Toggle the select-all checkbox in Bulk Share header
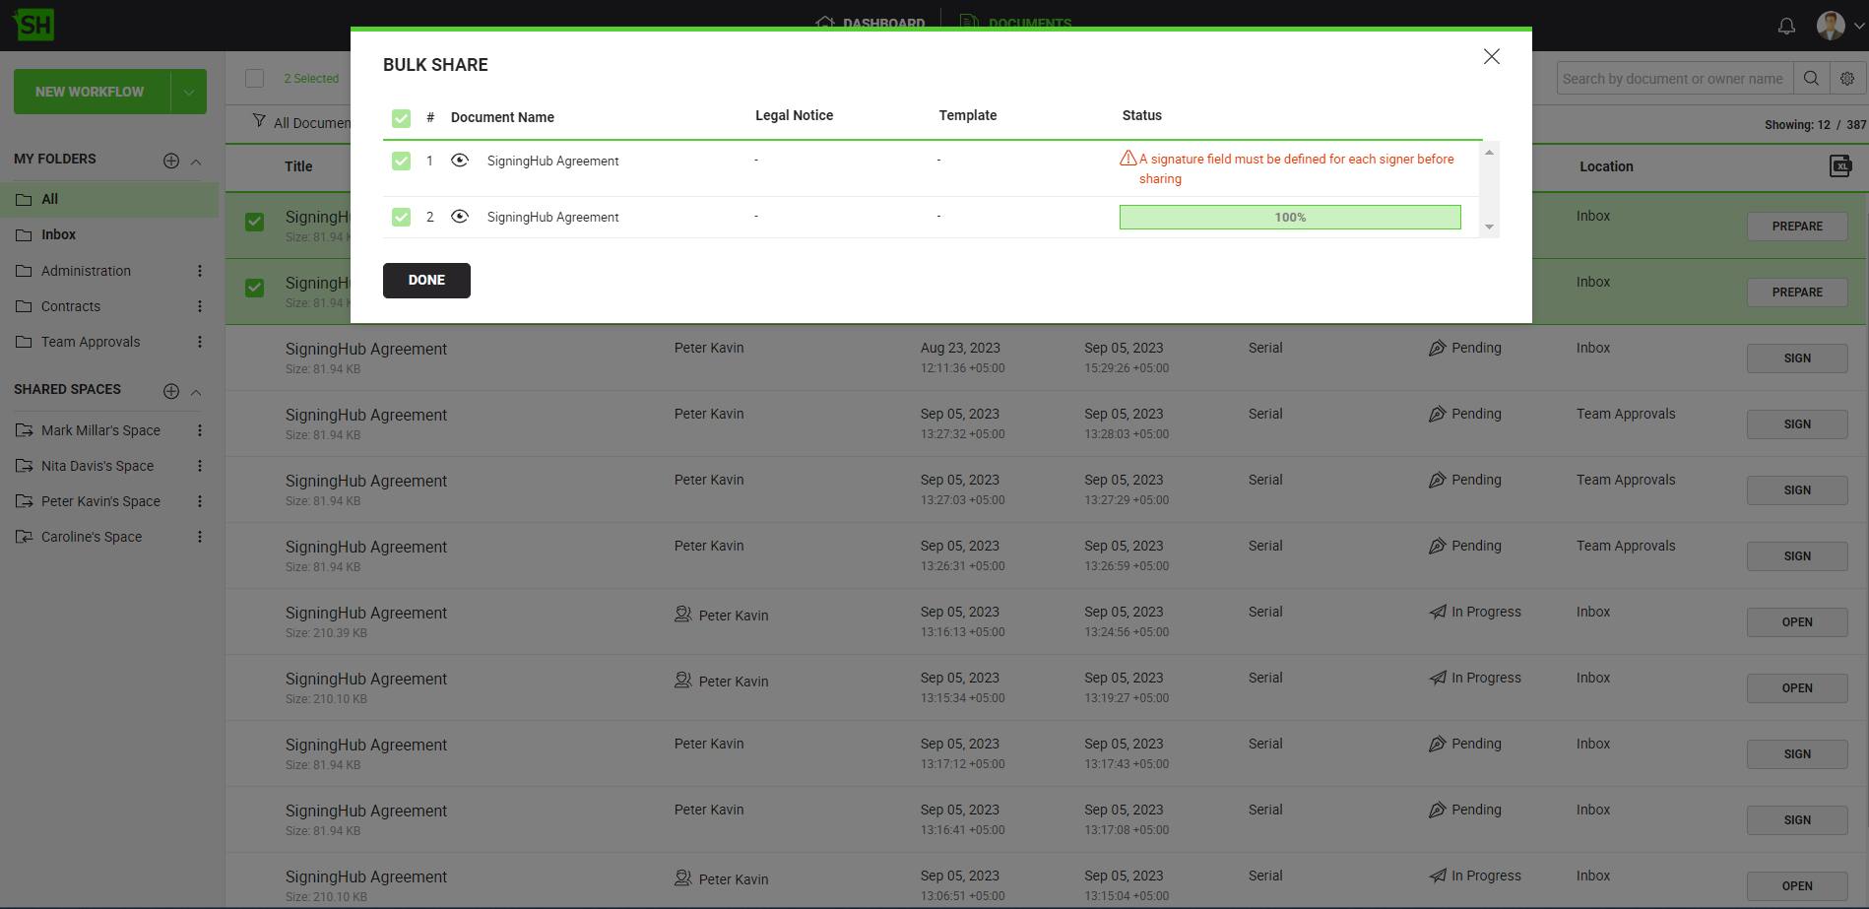Image resolution: width=1869 pixels, height=909 pixels. click(401, 118)
